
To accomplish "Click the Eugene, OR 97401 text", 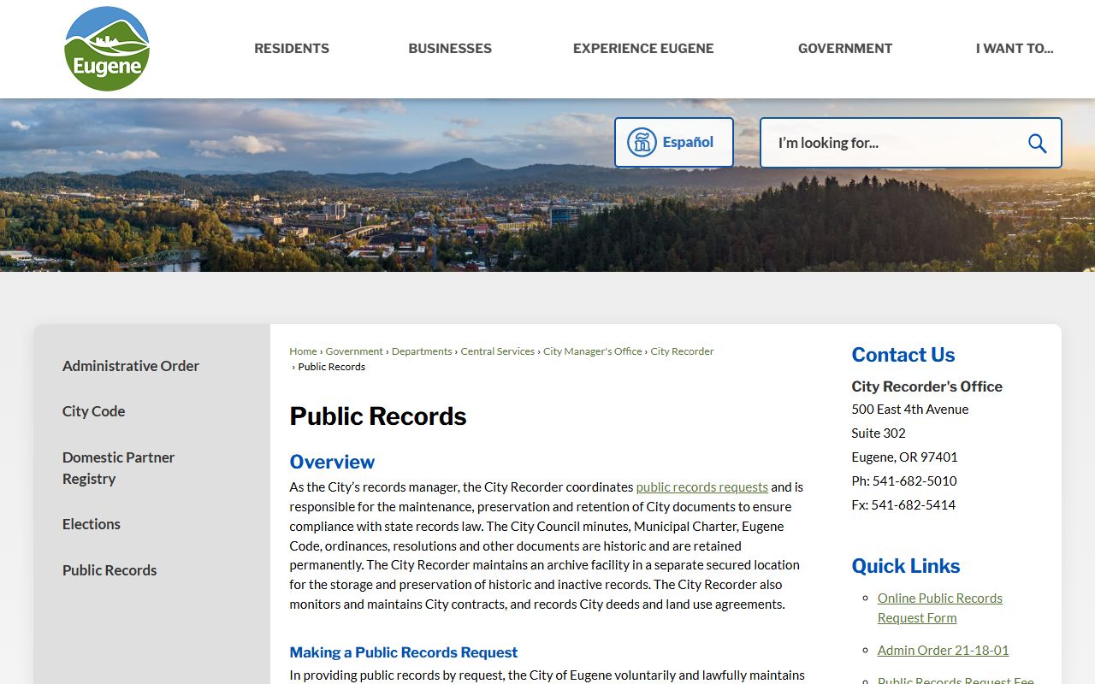I will [x=904, y=457].
